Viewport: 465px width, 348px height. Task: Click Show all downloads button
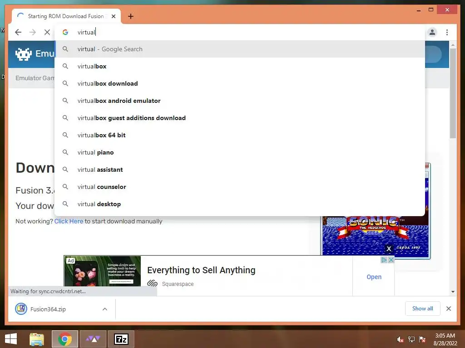(423, 309)
